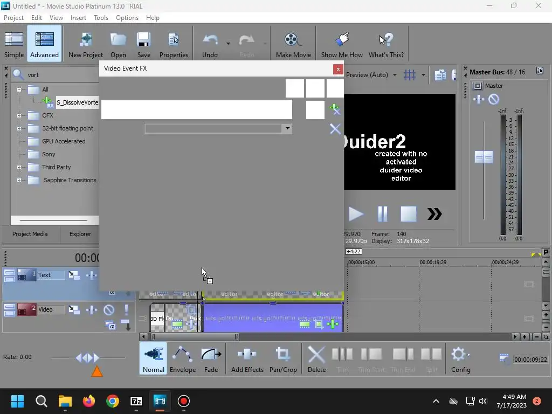Launch Make Movie from the toolbar
The width and height of the screenshot is (552, 414).
click(293, 44)
